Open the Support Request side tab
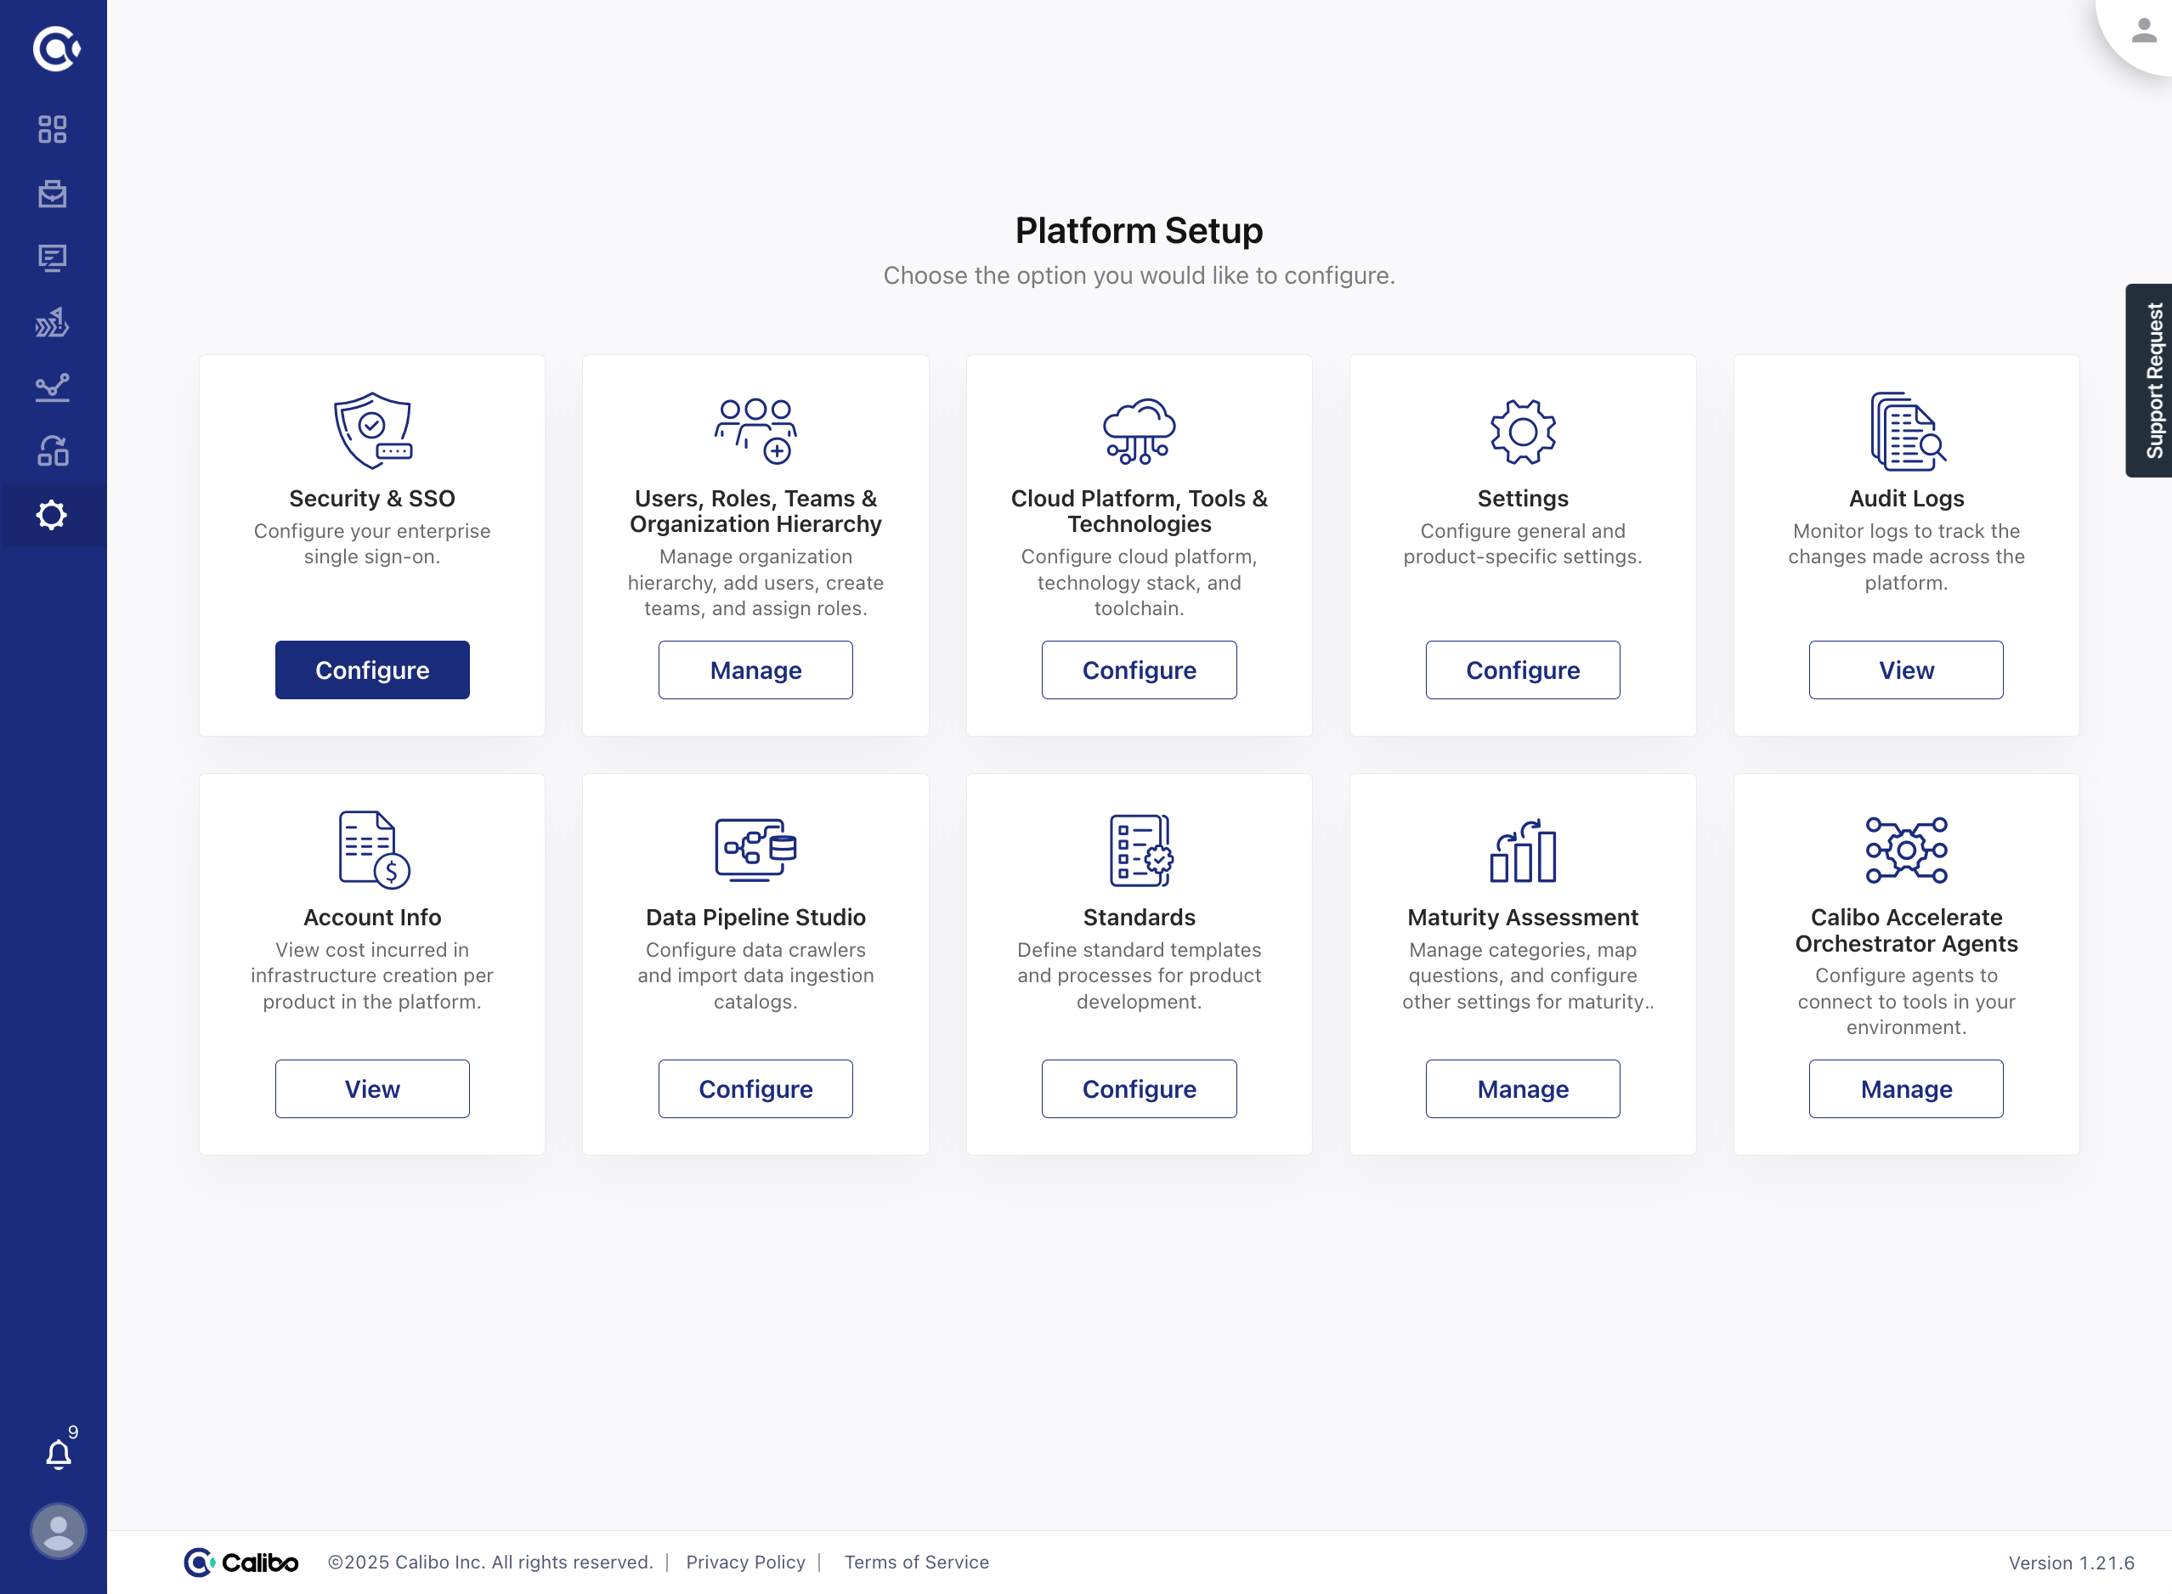The width and height of the screenshot is (2172, 1594). pos(2151,380)
